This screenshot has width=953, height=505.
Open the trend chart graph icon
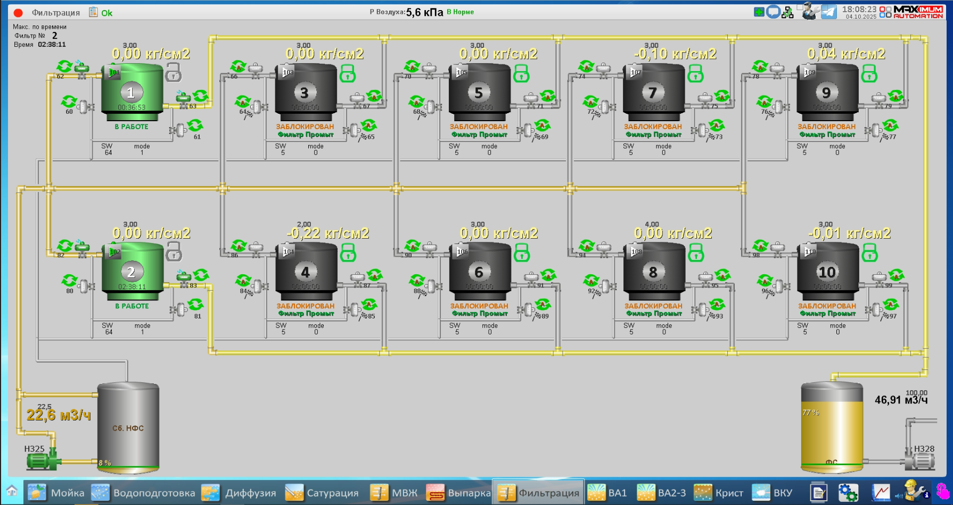[x=881, y=492]
